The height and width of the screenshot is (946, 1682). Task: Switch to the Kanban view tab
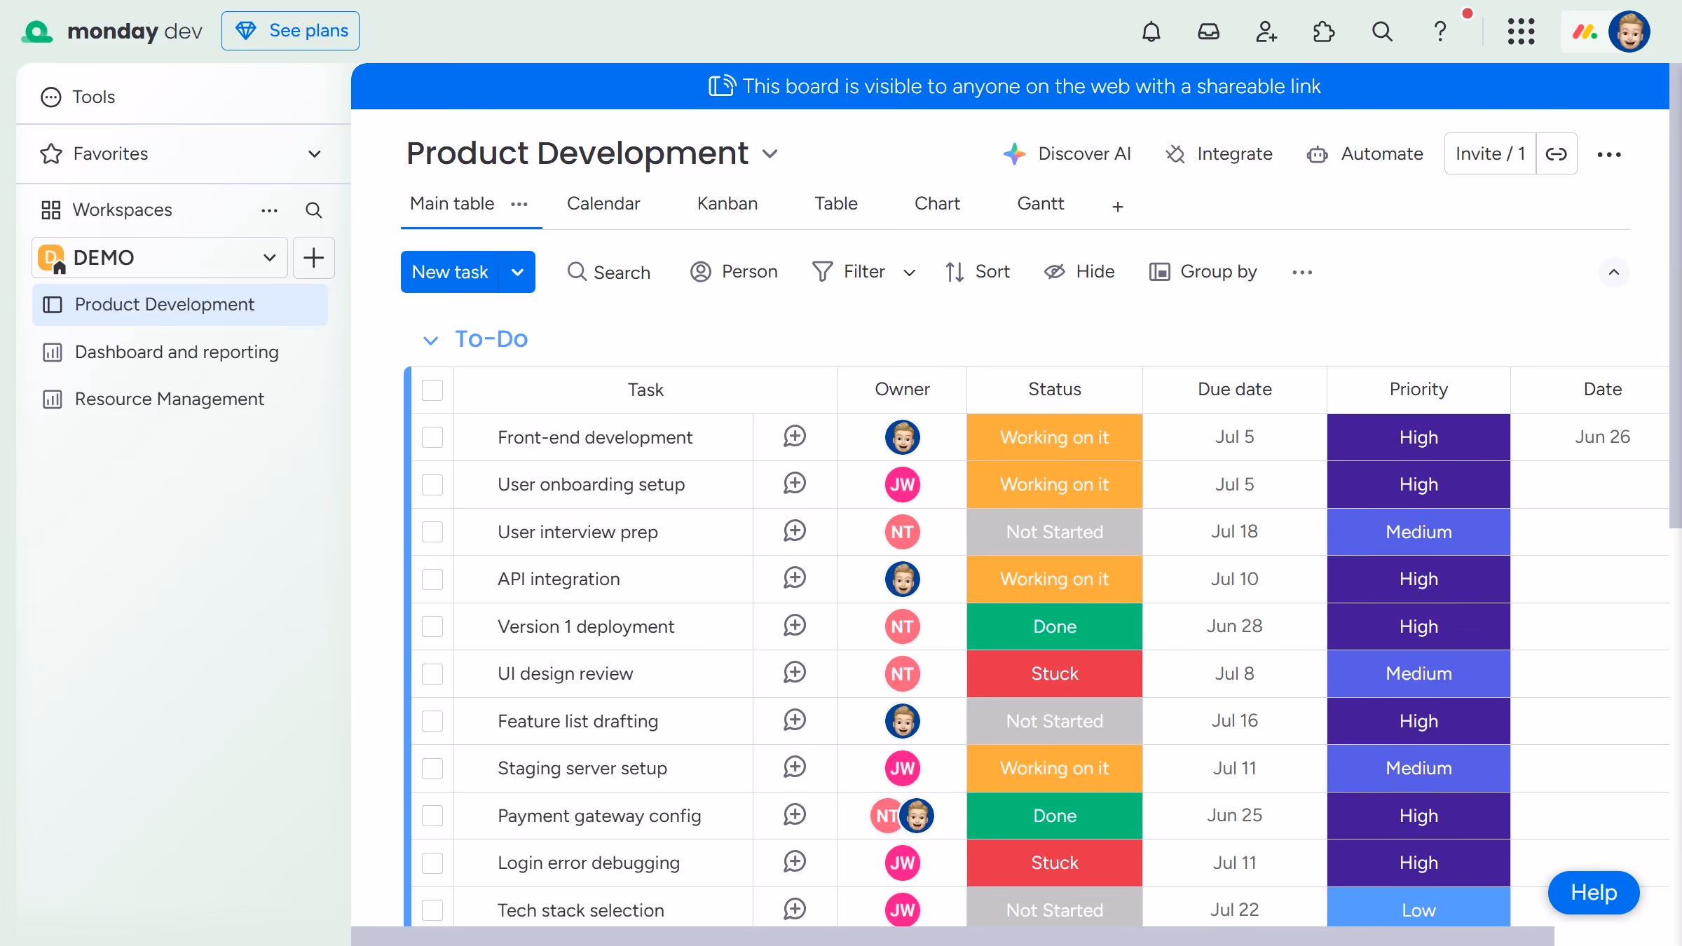click(727, 203)
